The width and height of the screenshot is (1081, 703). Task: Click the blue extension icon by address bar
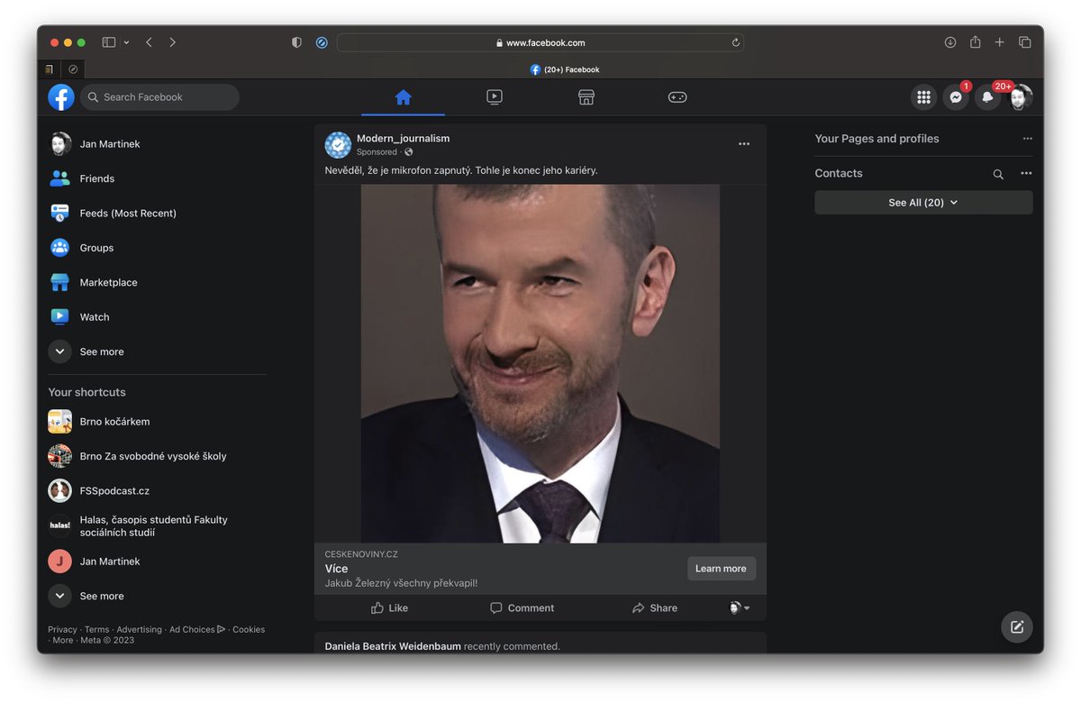[322, 42]
